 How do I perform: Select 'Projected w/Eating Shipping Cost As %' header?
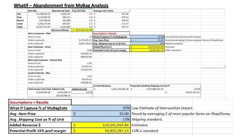pos(150,86)
